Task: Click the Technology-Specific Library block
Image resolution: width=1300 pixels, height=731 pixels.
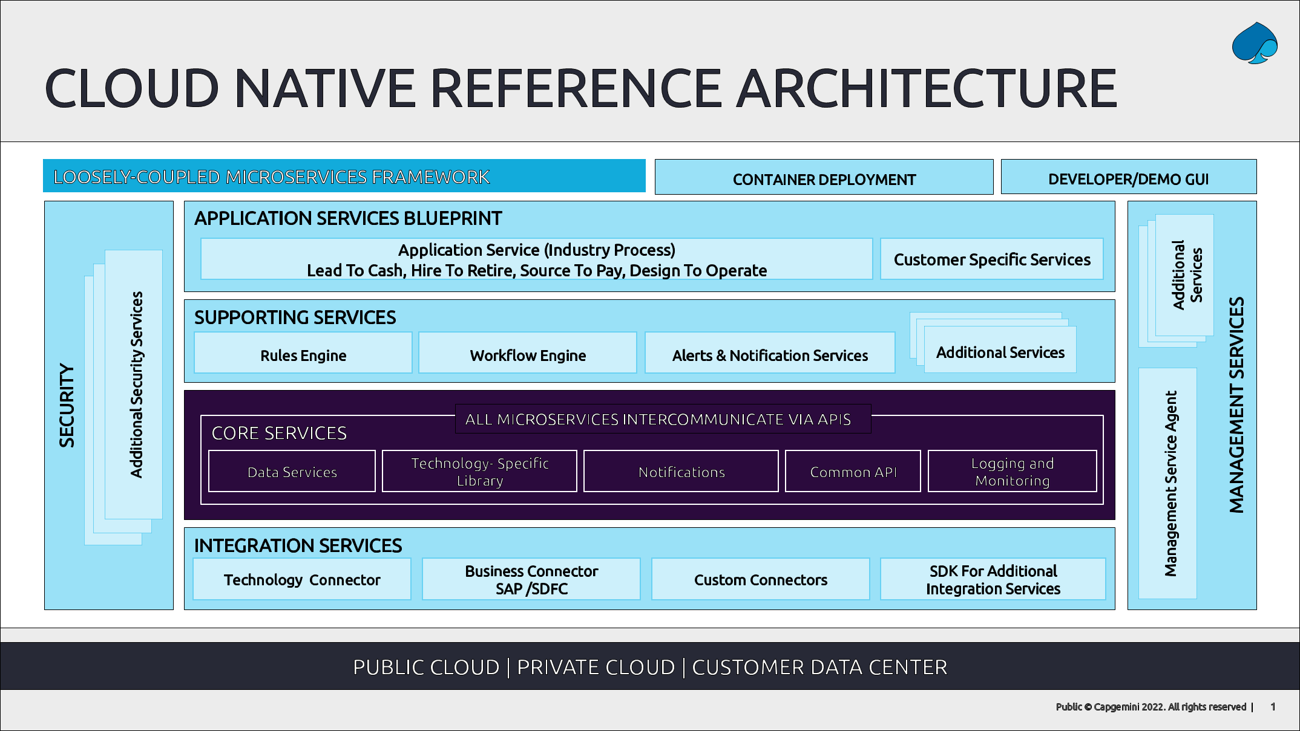Action: (x=479, y=471)
